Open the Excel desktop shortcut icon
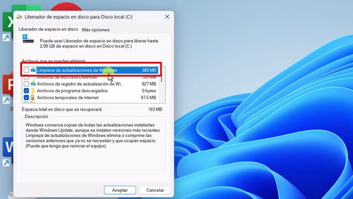 8,23
